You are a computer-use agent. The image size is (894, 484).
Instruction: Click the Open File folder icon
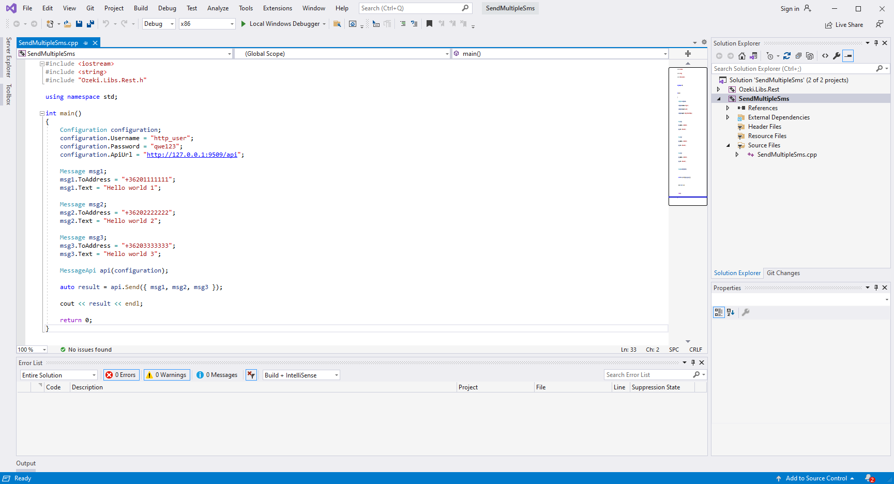click(67, 24)
